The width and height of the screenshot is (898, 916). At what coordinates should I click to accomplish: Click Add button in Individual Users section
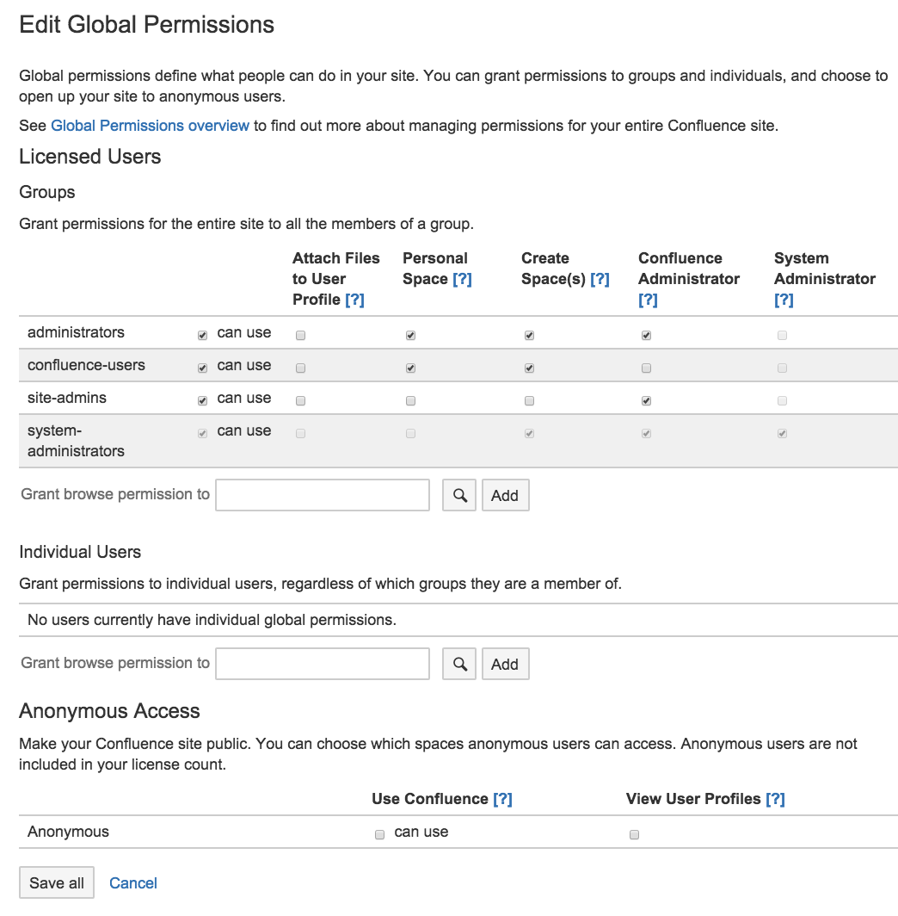click(x=505, y=664)
